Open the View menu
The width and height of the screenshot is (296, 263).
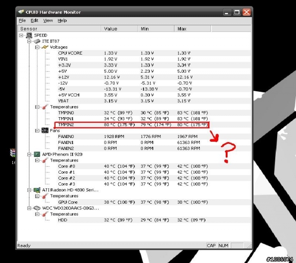click(48, 20)
